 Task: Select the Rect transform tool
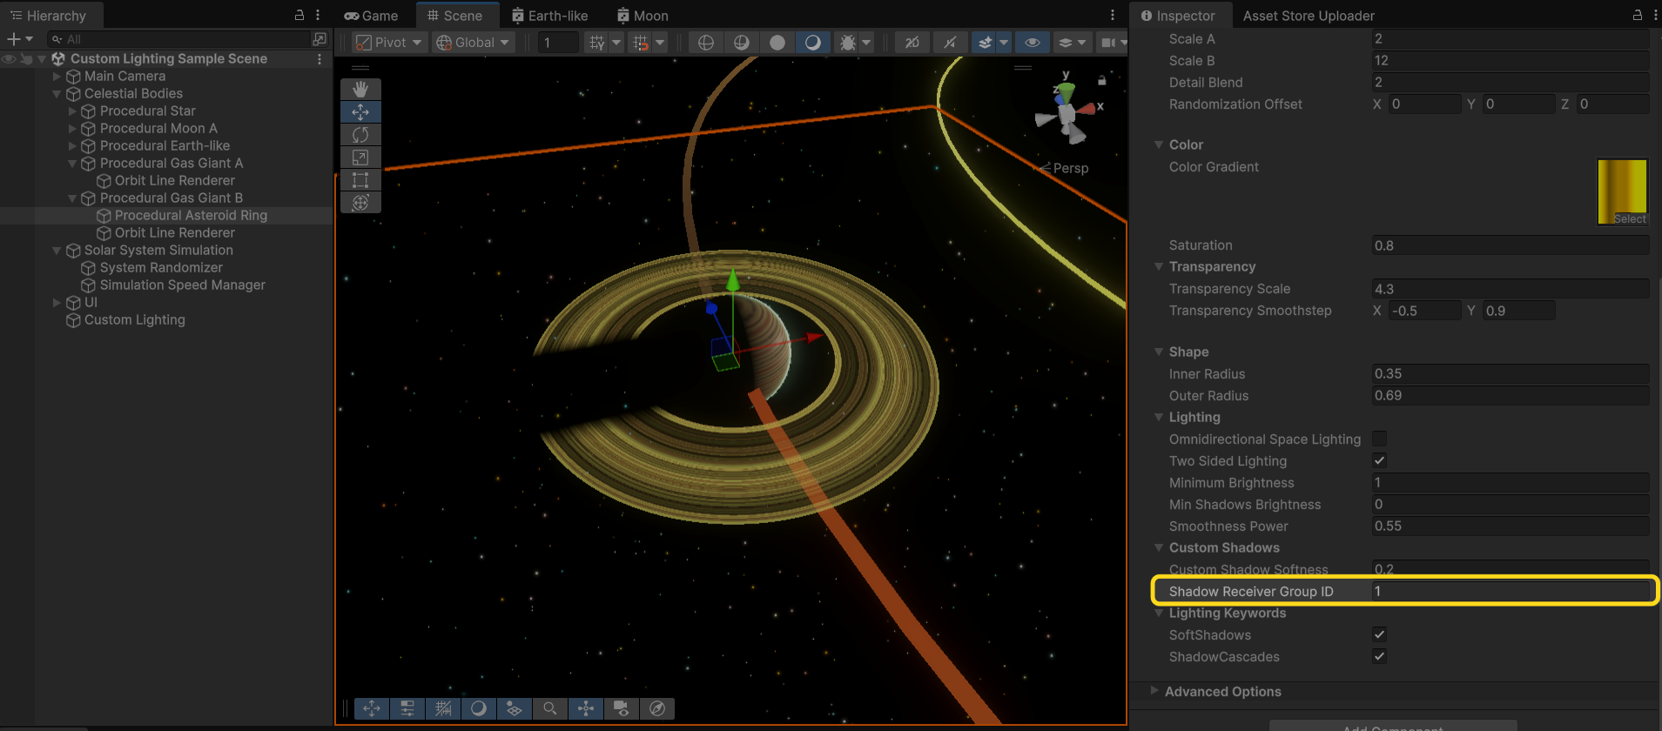tap(360, 180)
